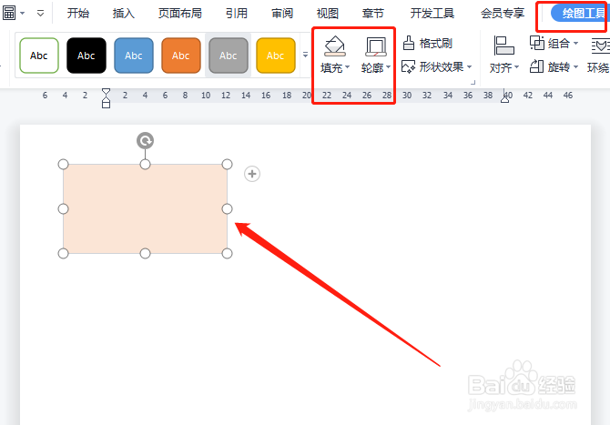Apply the orange Abc shape style

(181, 56)
